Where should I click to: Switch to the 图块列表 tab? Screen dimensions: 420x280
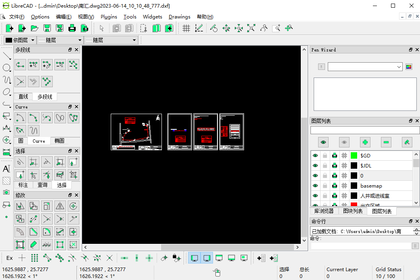(x=353, y=211)
